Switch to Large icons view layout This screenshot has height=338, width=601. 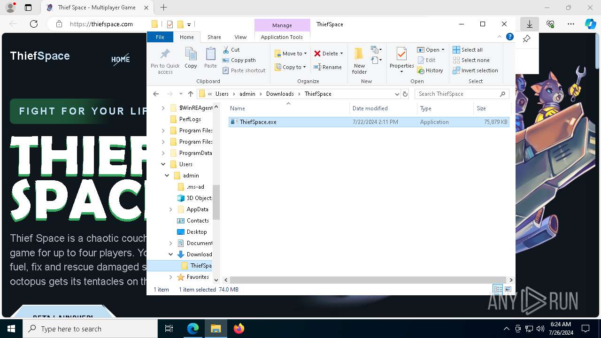pos(508,290)
